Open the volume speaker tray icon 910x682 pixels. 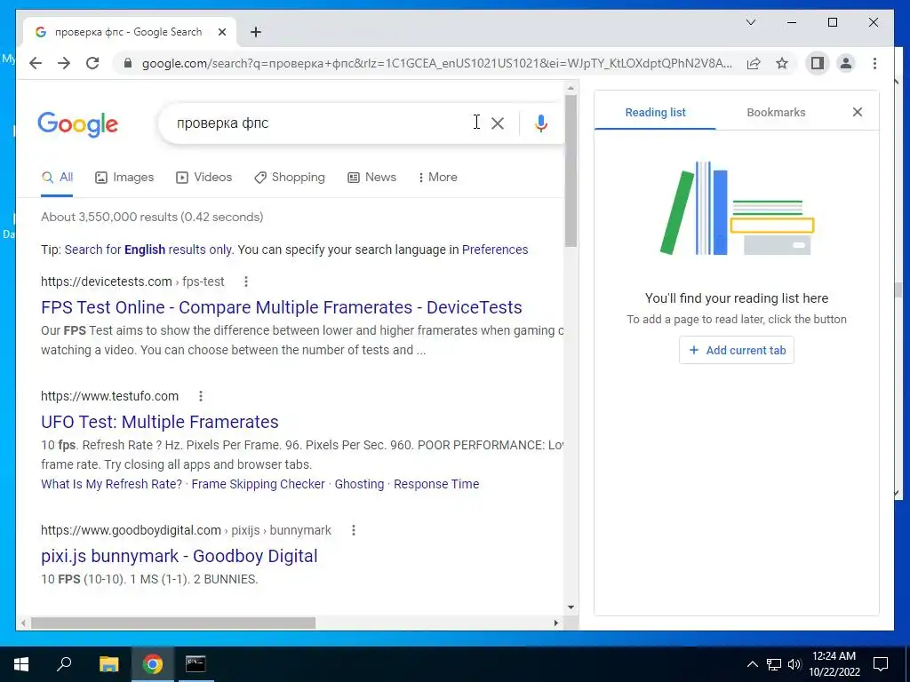[794, 664]
